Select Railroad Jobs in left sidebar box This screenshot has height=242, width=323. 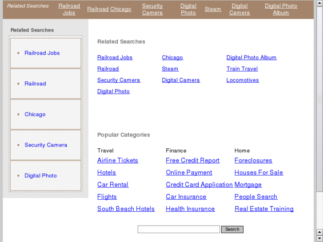[x=42, y=53]
